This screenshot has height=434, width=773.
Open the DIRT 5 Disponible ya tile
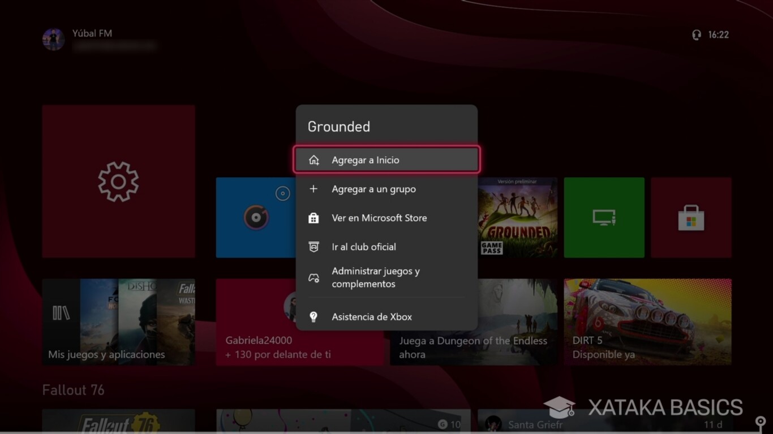point(647,322)
